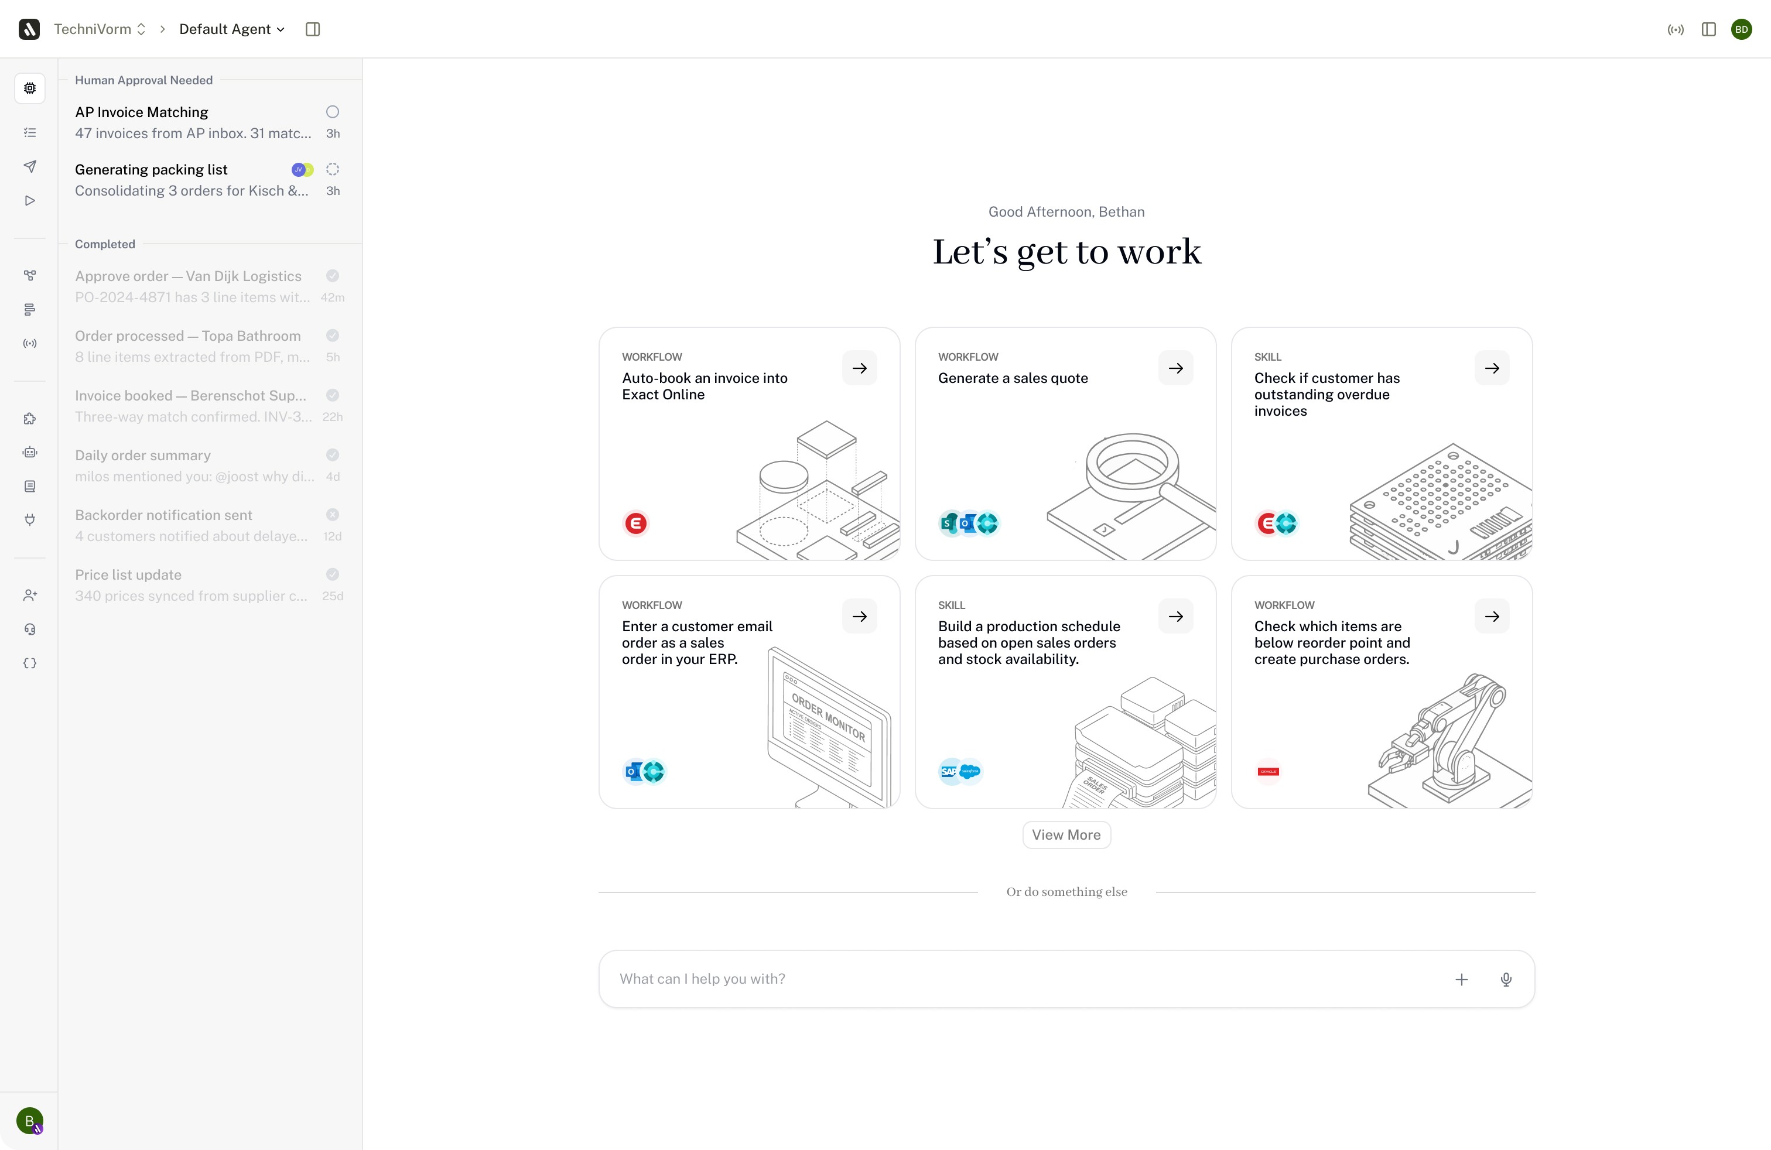This screenshot has height=1150, width=1771.
Task: Toggle the right sidebar panel in header
Action: point(1708,29)
